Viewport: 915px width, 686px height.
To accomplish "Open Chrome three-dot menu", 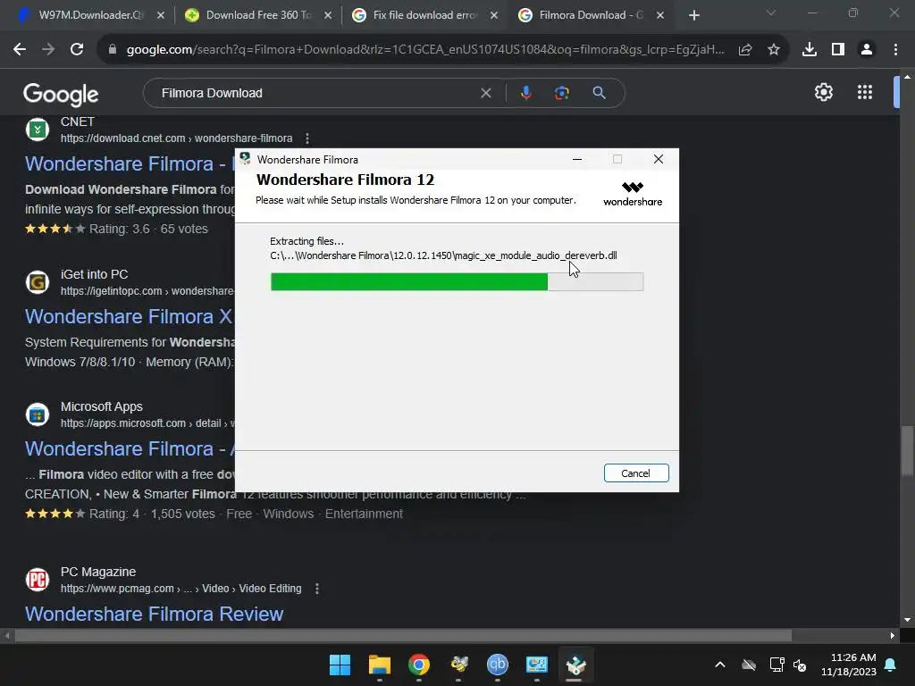I will coord(895,50).
